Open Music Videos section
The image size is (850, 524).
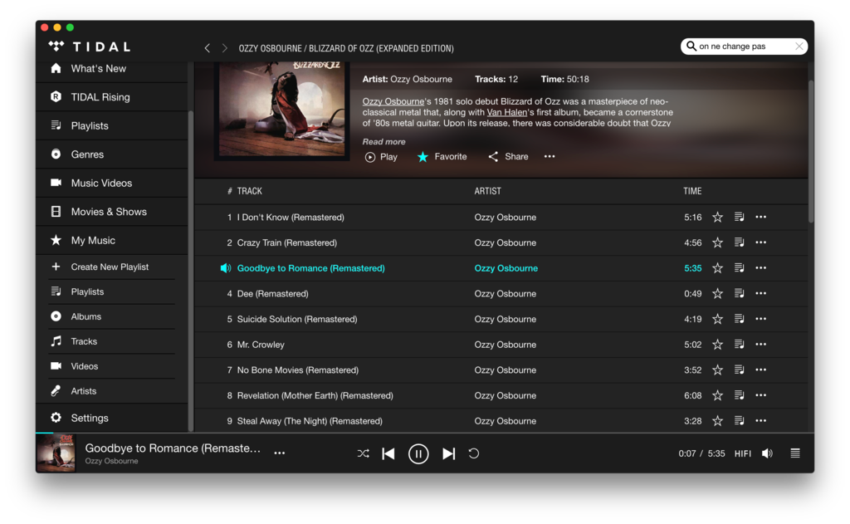click(x=112, y=184)
